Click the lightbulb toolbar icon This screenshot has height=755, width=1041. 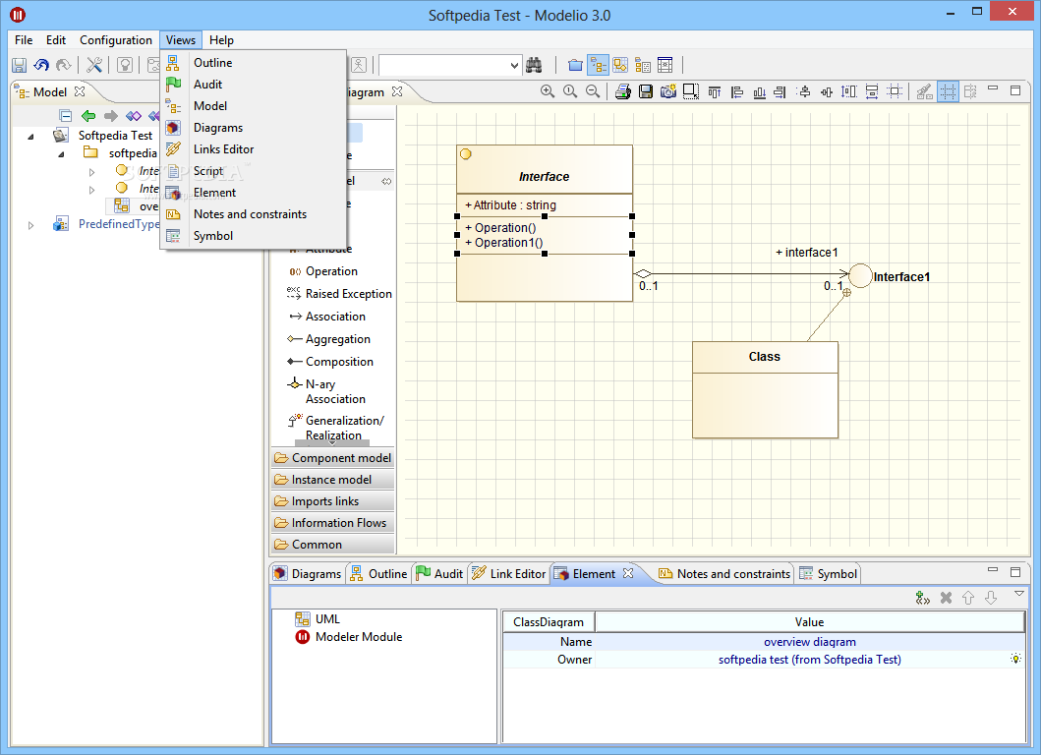click(x=124, y=65)
